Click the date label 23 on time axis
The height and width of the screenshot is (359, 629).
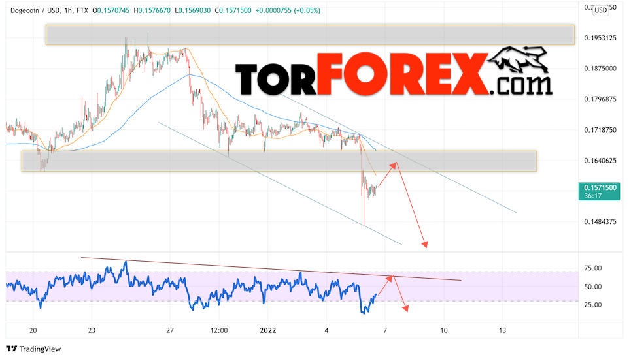(x=92, y=330)
